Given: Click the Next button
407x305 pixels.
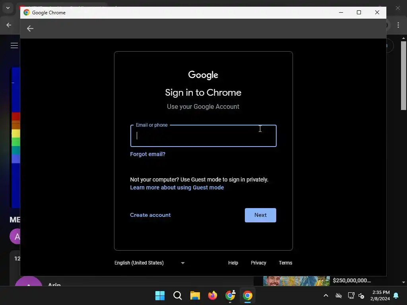Looking at the screenshot, I should (260, 215).
